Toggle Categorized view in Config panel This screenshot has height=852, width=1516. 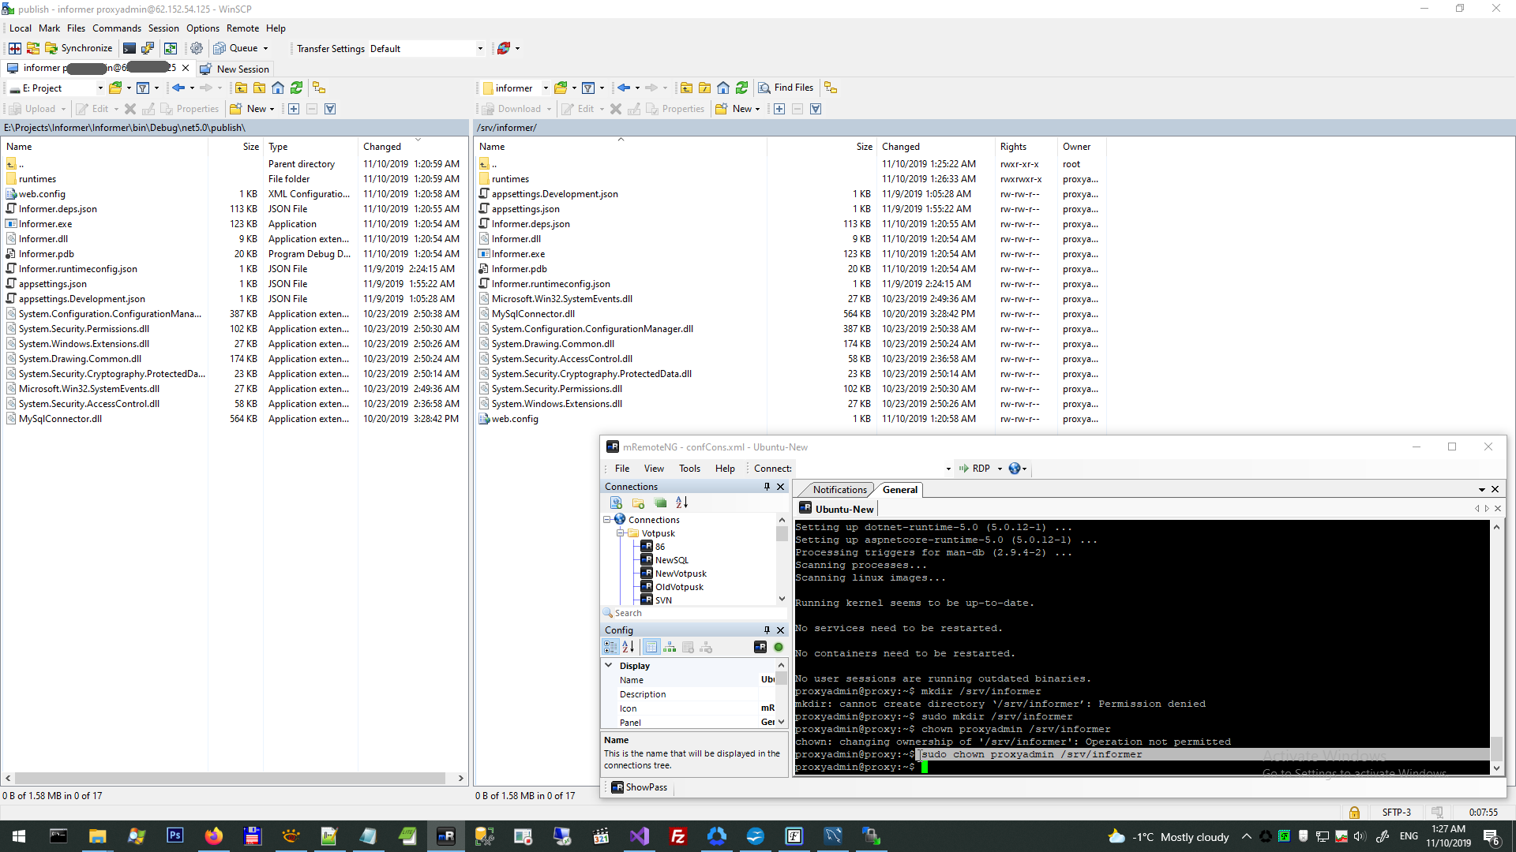pos(610,647)
